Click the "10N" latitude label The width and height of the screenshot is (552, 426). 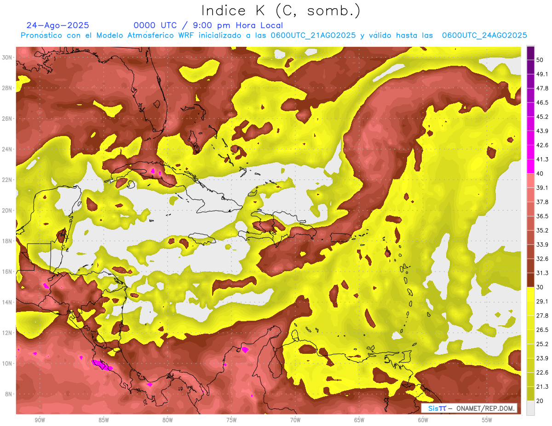click(x=7, y=364)
